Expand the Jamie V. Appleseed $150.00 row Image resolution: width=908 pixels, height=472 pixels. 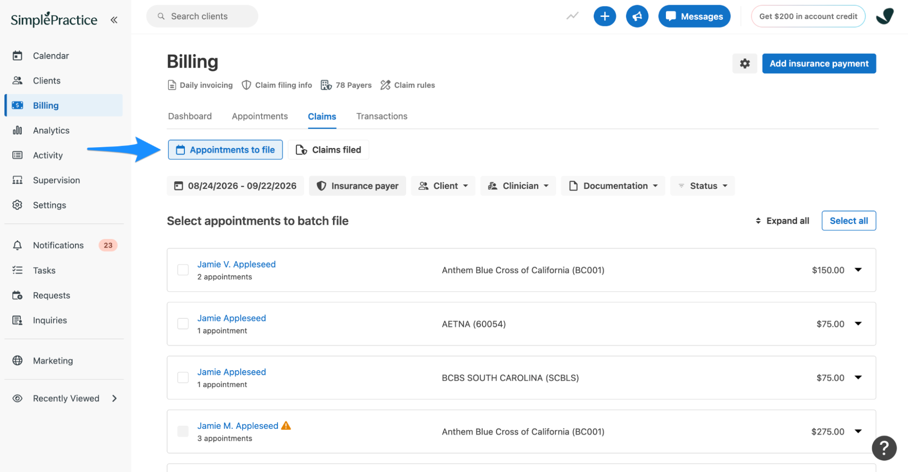coord(858,270)
